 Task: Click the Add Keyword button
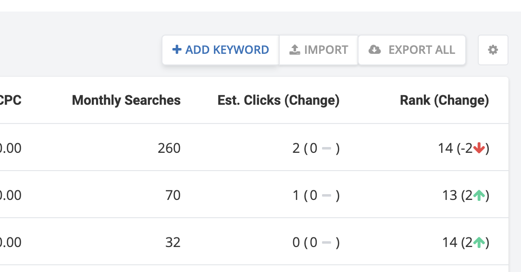tap(221, 50)
